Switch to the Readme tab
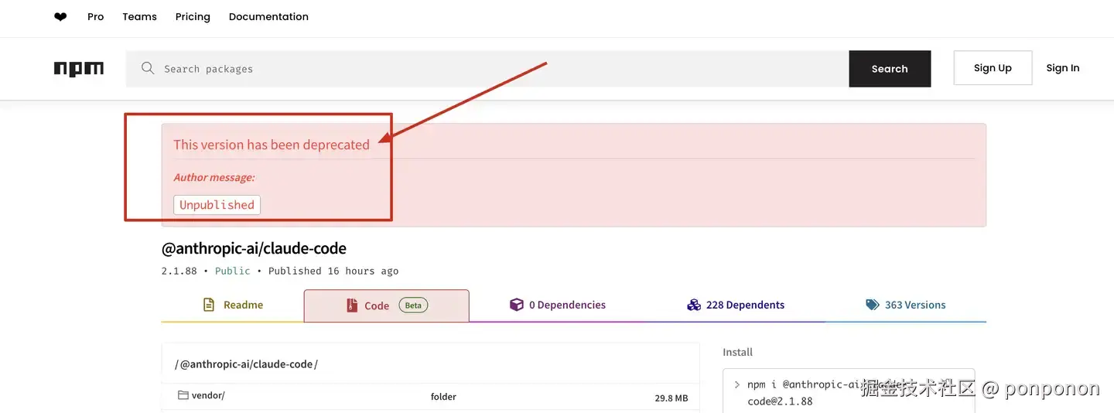This screenshot has width=1114, height=413. tap(233, 305)
